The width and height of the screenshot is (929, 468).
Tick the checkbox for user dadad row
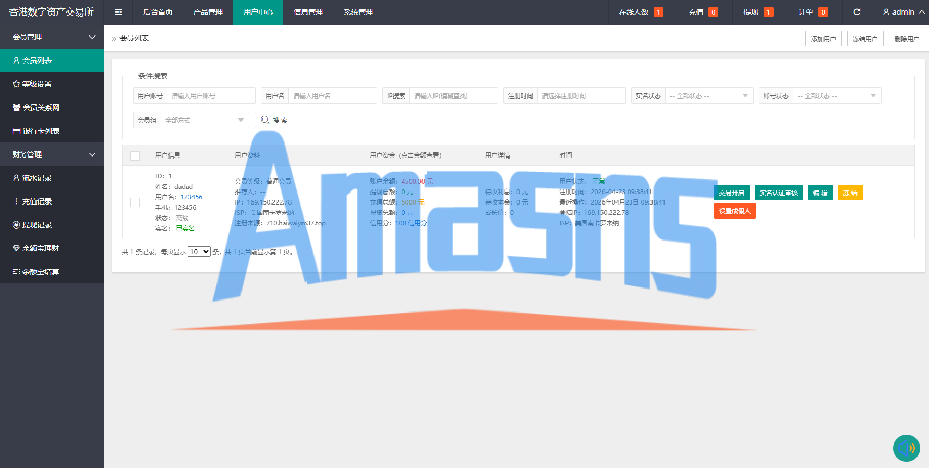tap(135, 202)
